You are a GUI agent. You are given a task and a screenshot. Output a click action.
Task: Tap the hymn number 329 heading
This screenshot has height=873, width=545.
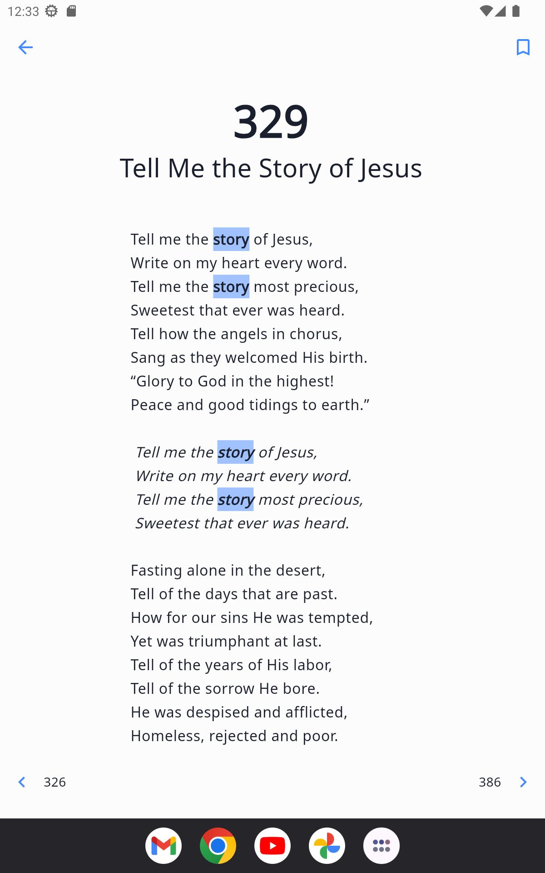(271, 121)
